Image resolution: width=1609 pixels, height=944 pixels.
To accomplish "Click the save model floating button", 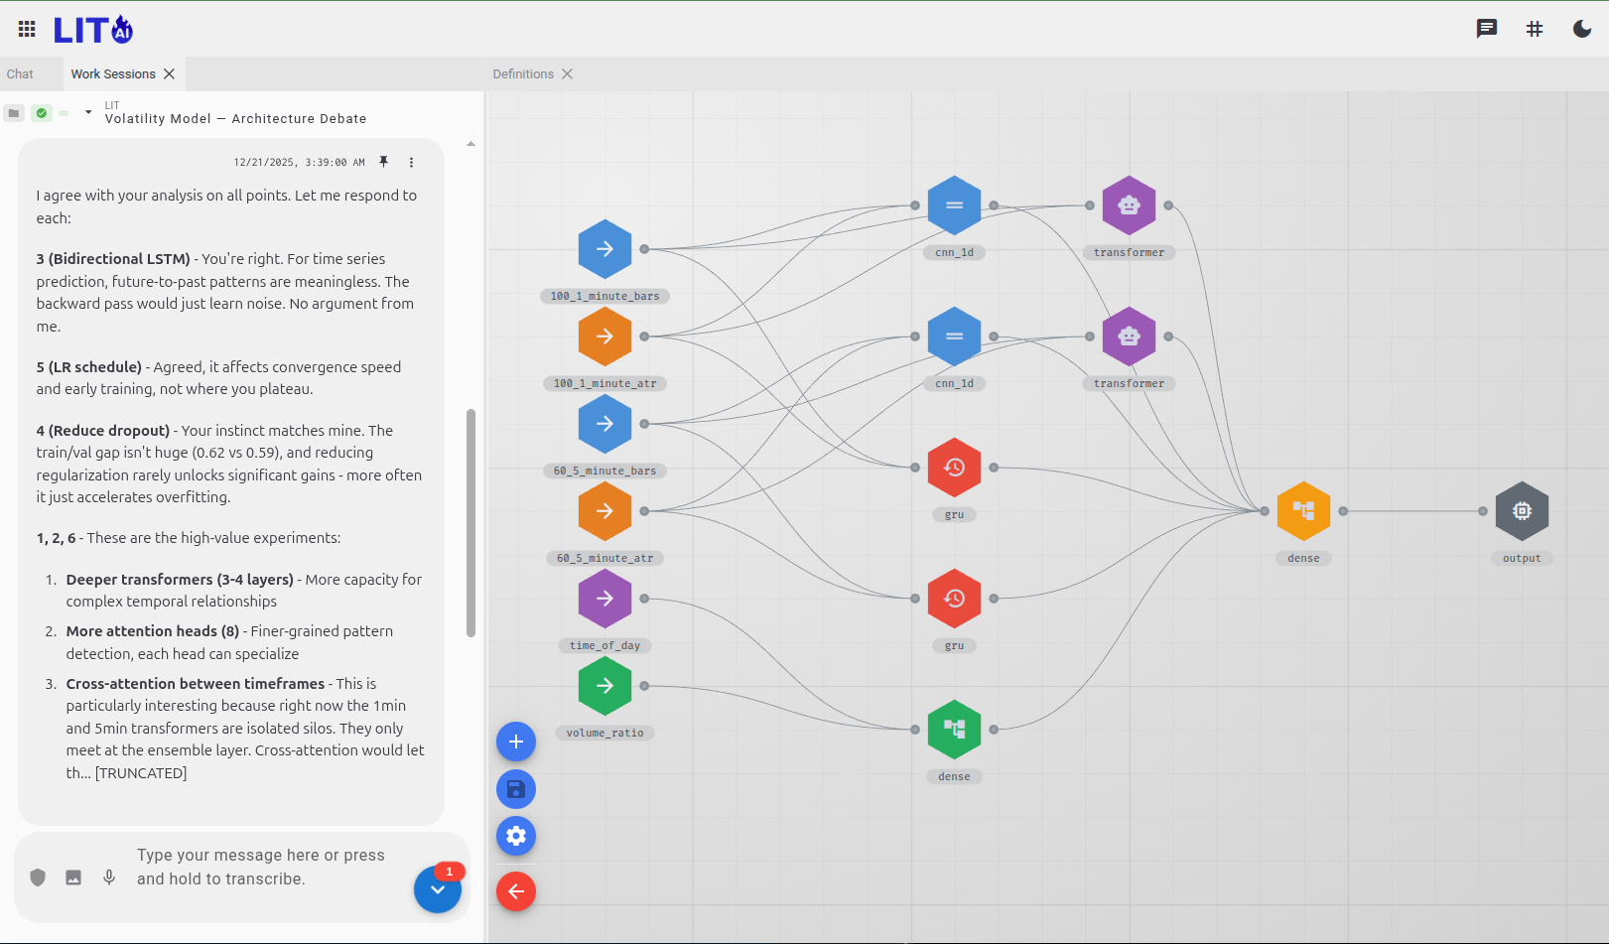I will pos(515,789).
